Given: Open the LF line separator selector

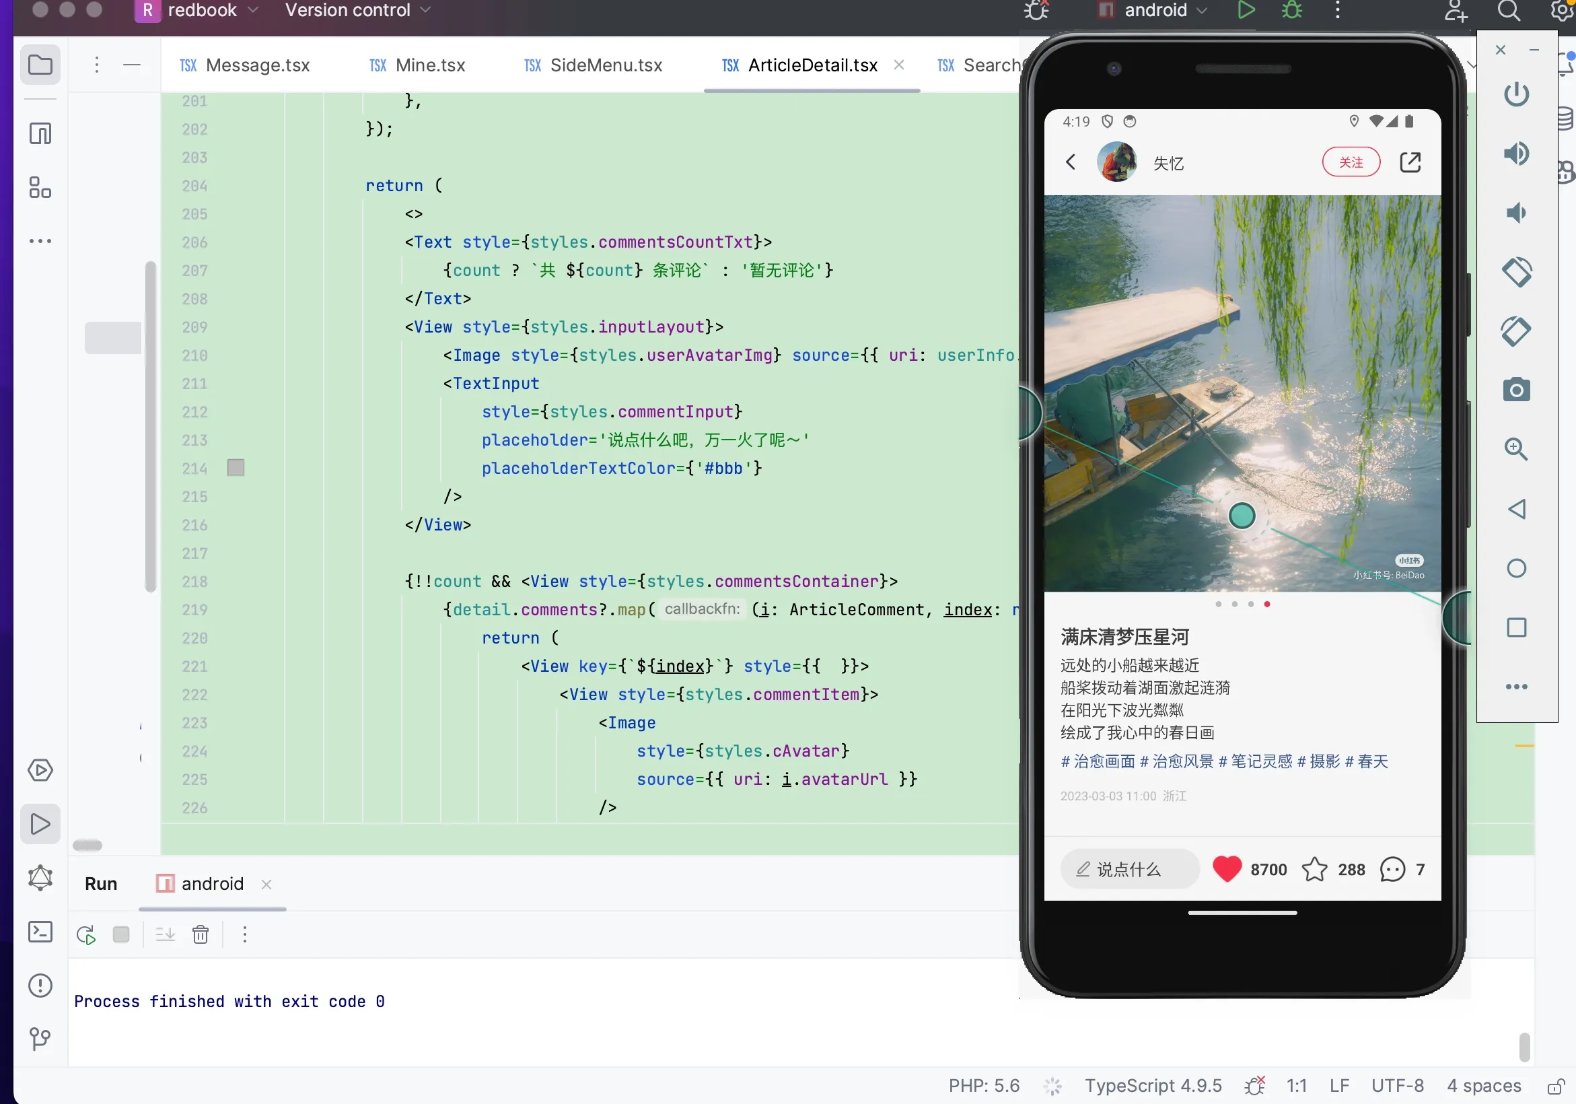Looking at the screenshot, I should 1339,1085.
